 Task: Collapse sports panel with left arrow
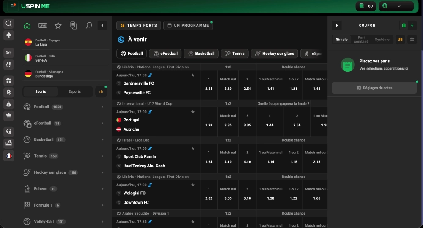pos(102,26)
